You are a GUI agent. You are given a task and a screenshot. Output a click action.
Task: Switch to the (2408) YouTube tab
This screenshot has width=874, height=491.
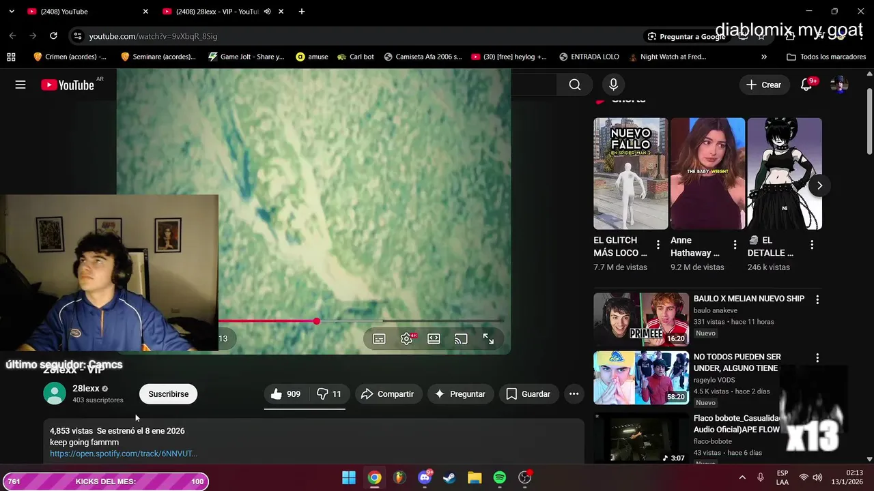[87, 12]
